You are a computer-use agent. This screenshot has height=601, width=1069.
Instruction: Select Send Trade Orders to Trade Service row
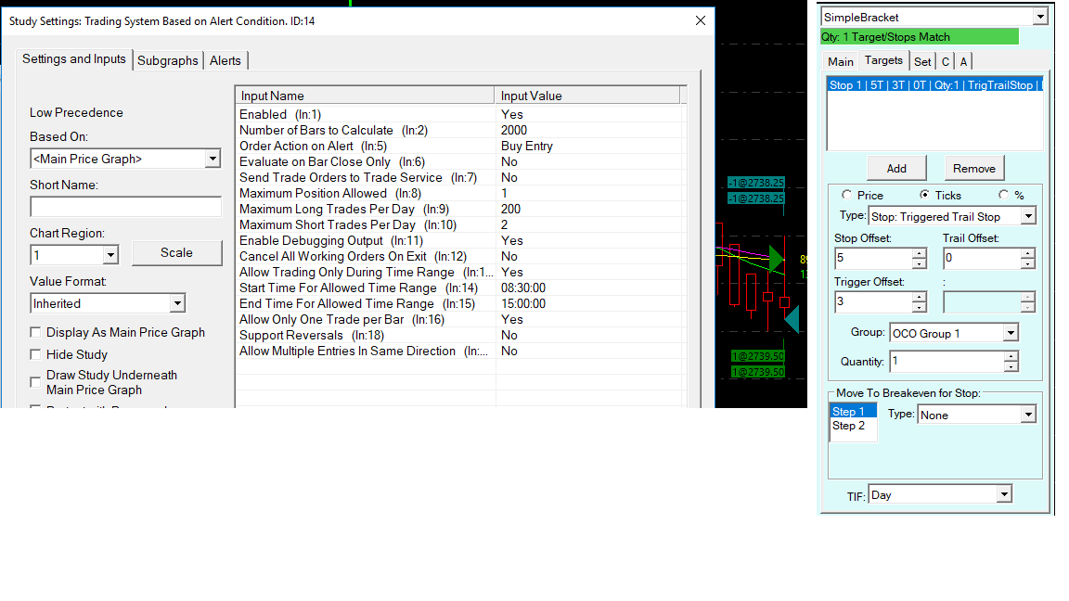point(459,177)
